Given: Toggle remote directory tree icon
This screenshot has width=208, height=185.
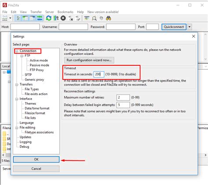Looking at the screenshot, I should pyautogui.click(x=32, y=18).
